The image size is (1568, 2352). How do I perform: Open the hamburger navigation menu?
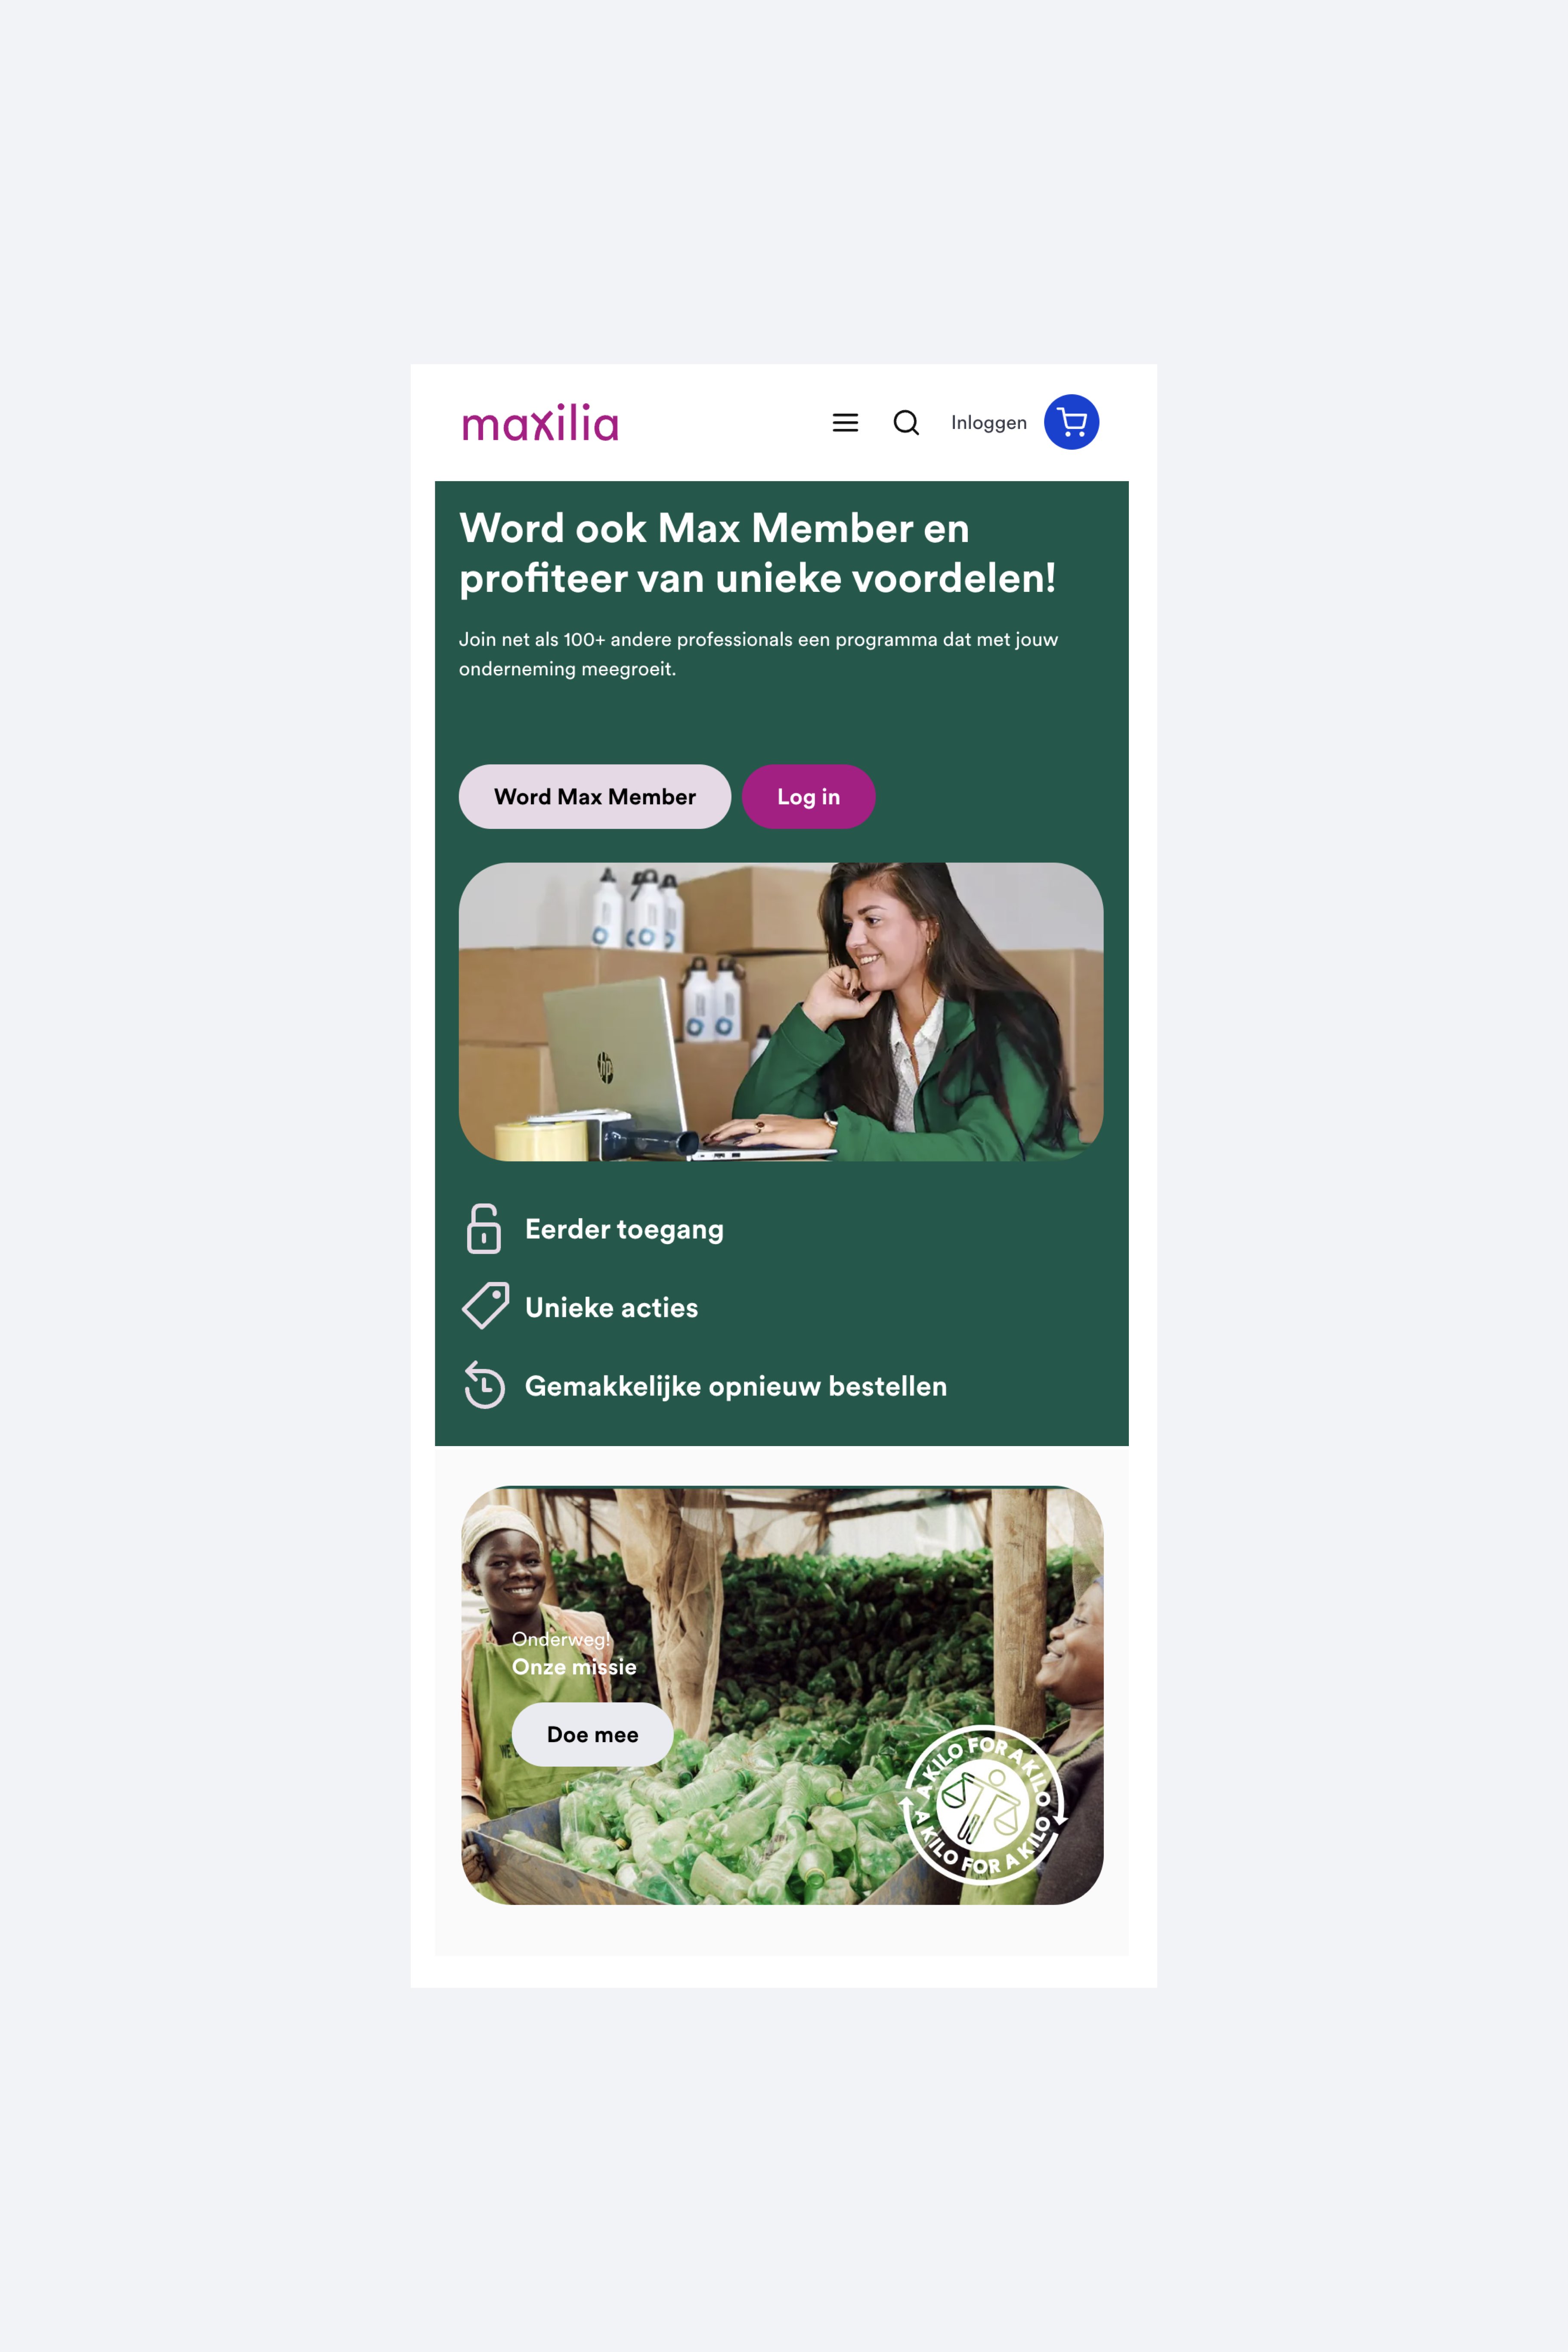[x=845, y=422]
